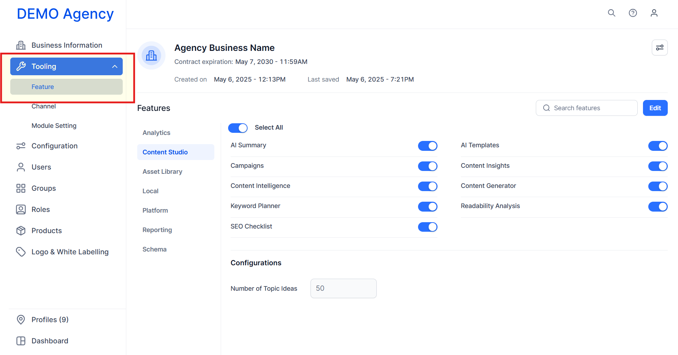
Task: Disable the SEO Checklist toggle
Action: coord(428,227)
